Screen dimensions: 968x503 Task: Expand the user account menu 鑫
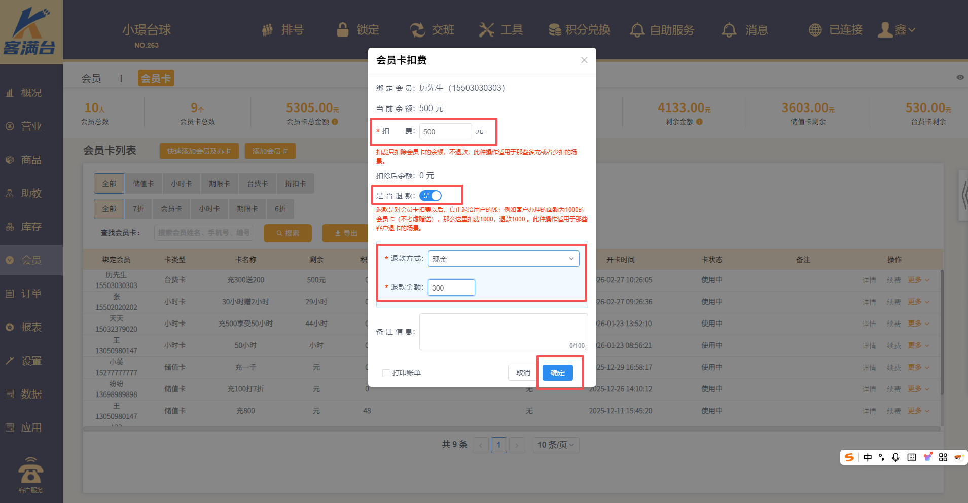coord(897,30)
